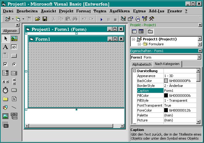Select the Label (A) control tool

pos(5,47)
